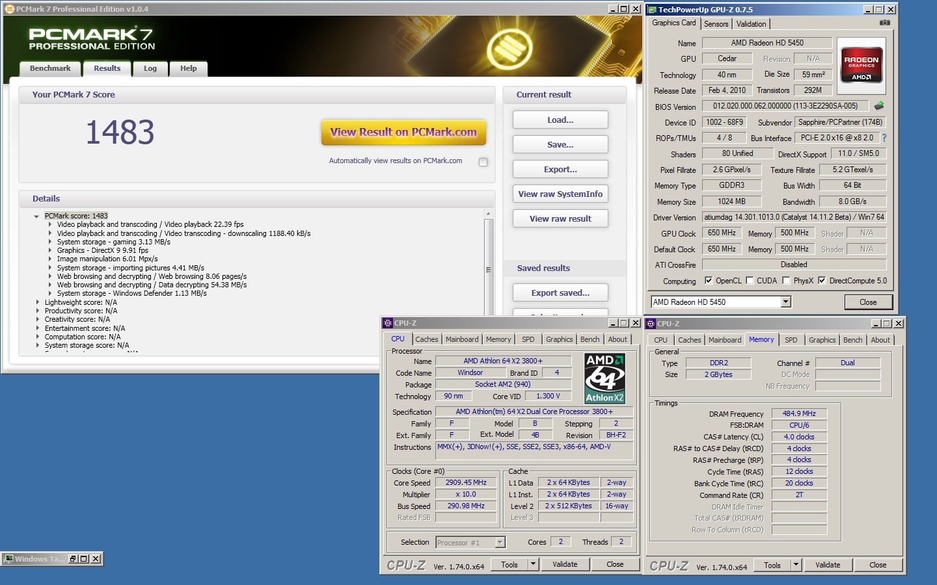Click the Export saved... button

point(560,292)
